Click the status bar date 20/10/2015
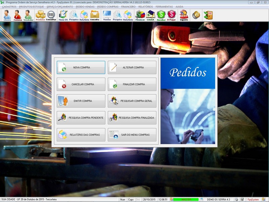This screenshot has height=202, width=269. click(x=149, y=199)
